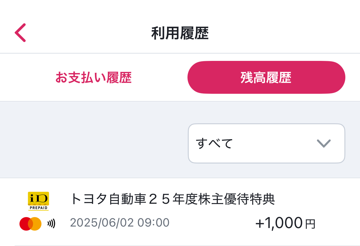Viewport: 360px width, 246px height.
Task: Click the PREPAID label under iD
Action: click(x=38, y=208)
